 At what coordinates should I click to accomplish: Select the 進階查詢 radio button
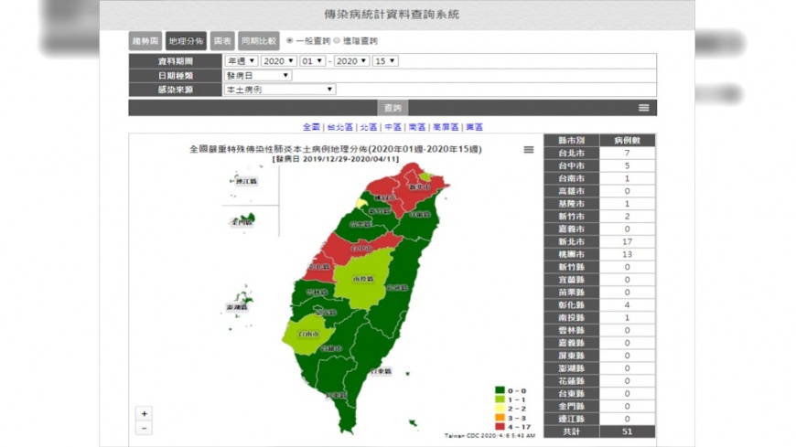(337, 40)
